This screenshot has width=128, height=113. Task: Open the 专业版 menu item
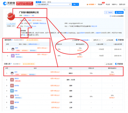(x=108, y=4)
